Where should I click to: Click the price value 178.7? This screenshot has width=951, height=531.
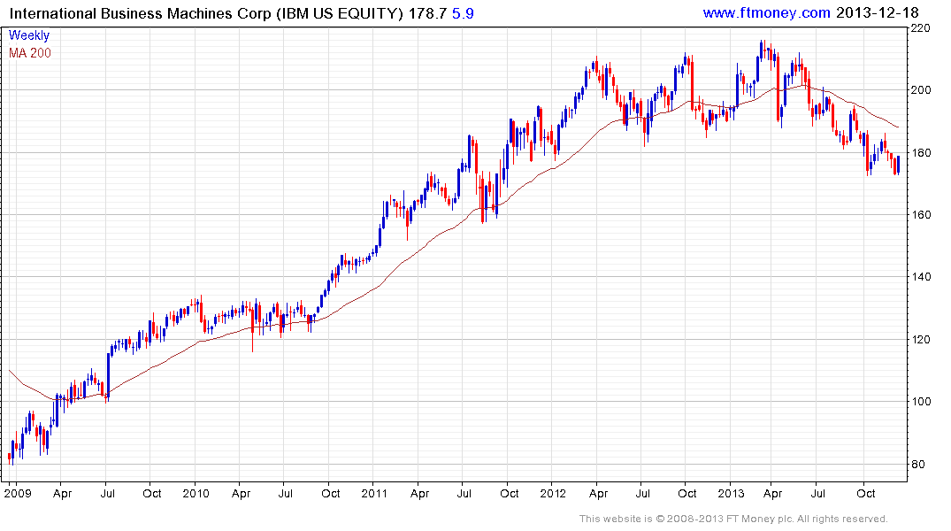pyautogui.click(x=427, y=13)
